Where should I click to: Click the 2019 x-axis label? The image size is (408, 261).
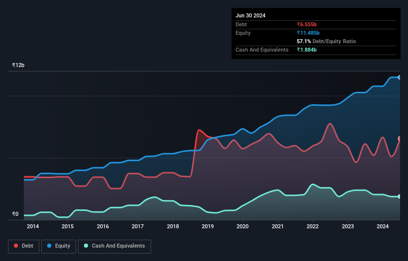(x=208, y=226)
